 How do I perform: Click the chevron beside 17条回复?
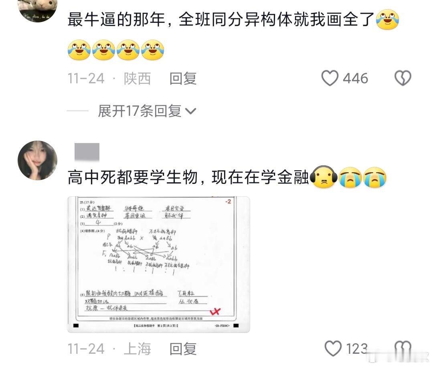tap(190, 111)
